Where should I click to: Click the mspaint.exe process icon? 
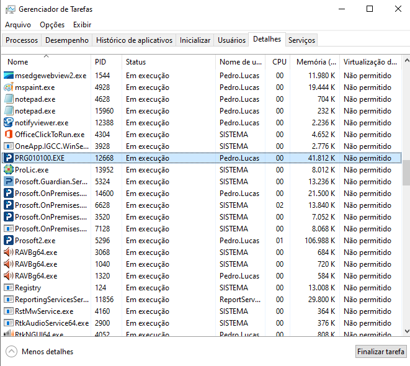[x=9, y=87]
